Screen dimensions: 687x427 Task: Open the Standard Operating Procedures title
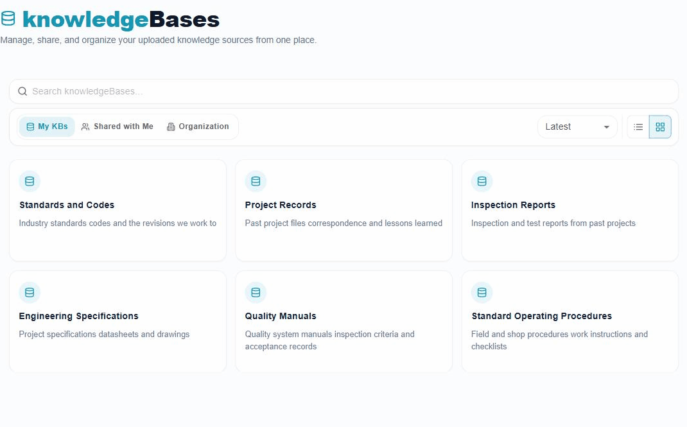point(541,316)
